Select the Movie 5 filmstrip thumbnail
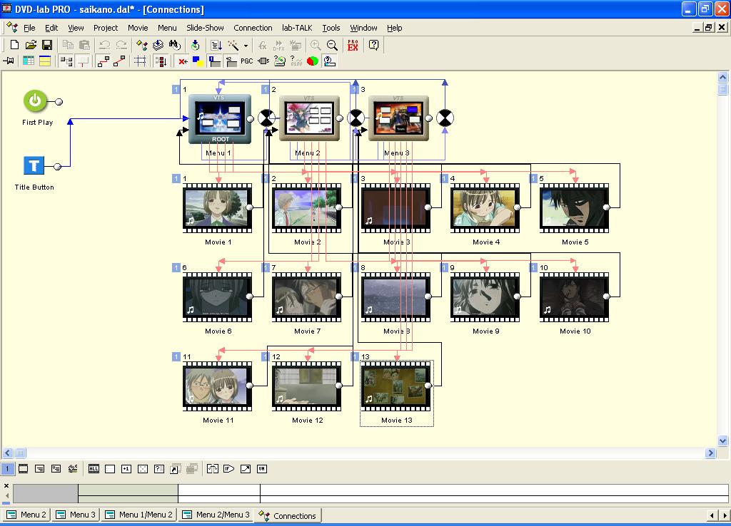Image resolution: width=731 pixels, height=526 pixels. pyautogui.click(x=575, y=208)
